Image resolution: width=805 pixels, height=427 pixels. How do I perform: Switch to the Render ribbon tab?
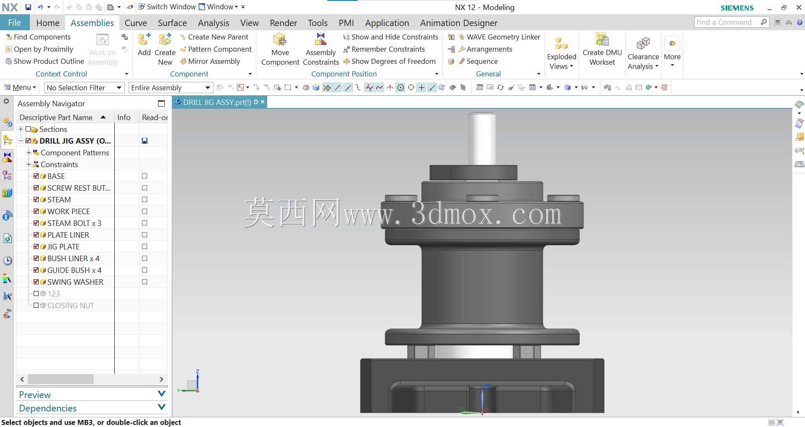pos(283,23)
